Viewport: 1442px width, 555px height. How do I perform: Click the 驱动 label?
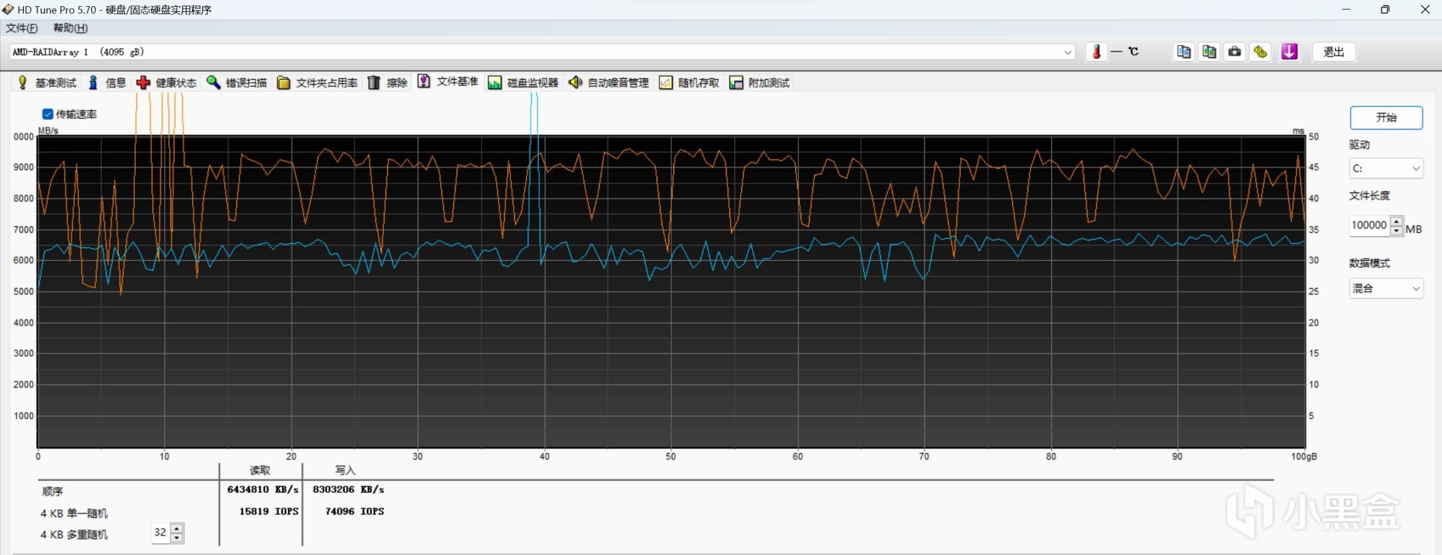[1359, 145]
